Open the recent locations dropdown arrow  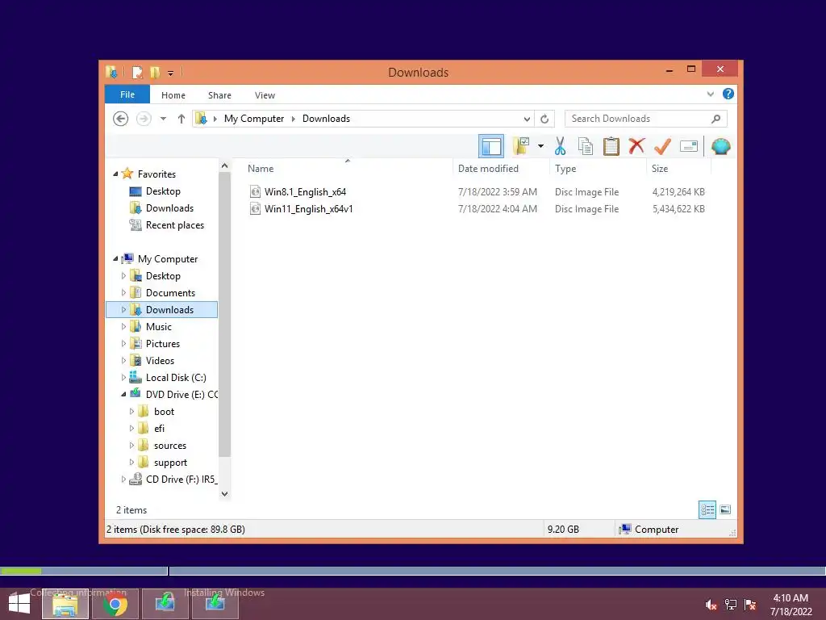[x=163, y=119]
